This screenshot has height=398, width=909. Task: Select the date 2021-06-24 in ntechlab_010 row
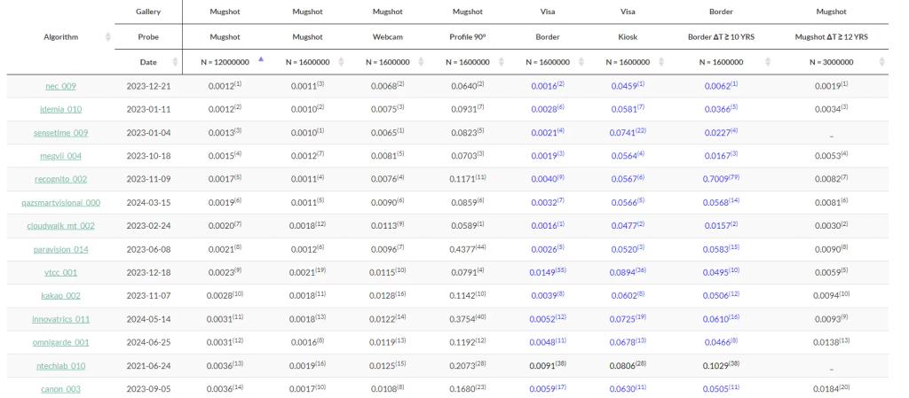click(148, 365)
